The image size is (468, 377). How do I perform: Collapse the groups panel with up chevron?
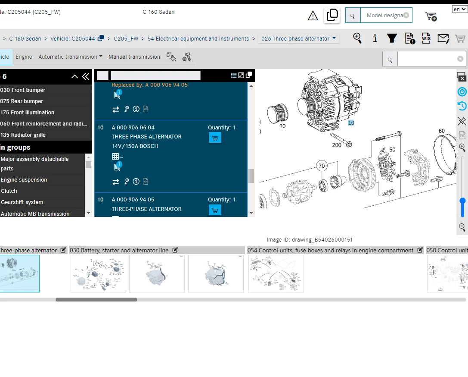click(74, 76)
